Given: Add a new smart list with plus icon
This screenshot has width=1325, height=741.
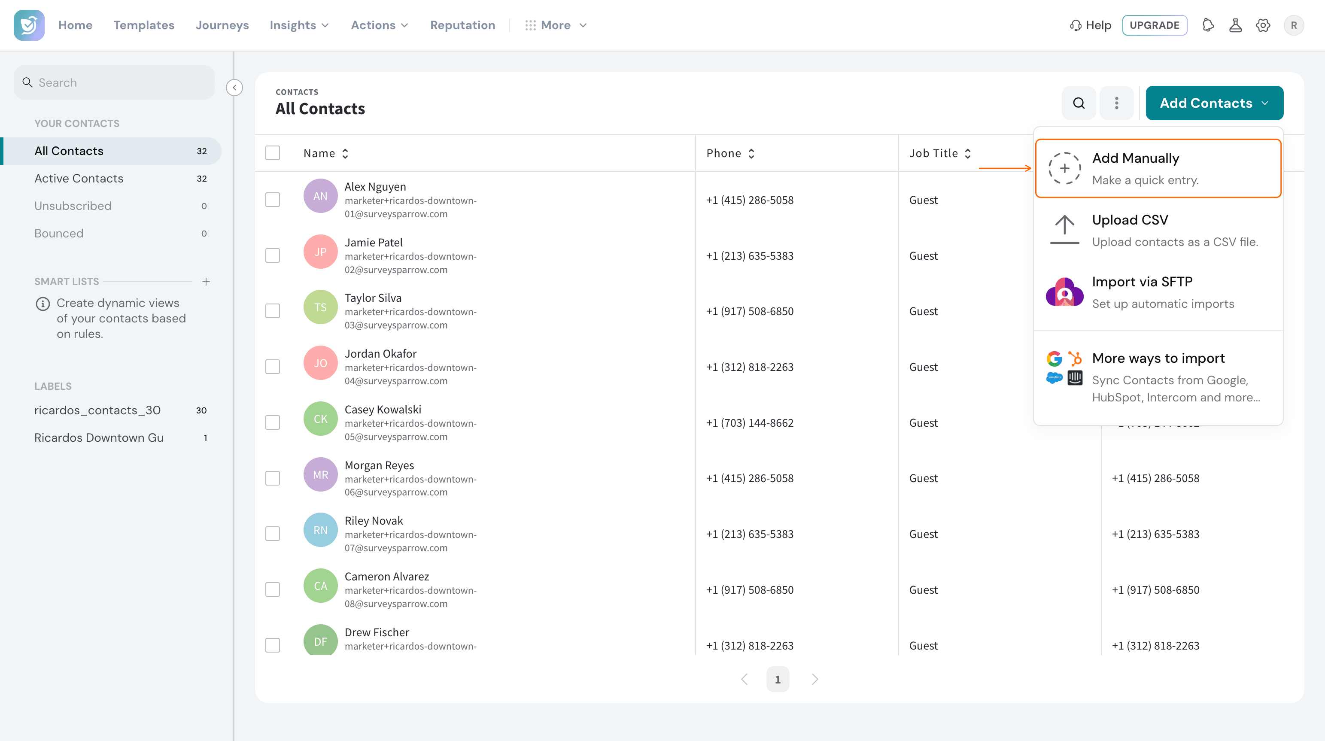Looking at the screenshot, I should click(206, 281).
